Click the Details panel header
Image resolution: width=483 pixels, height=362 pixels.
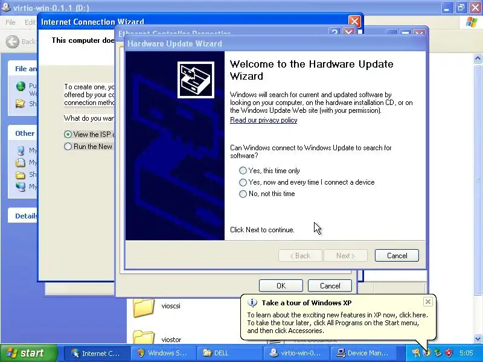pyautogui.click(x=22, y=216)
